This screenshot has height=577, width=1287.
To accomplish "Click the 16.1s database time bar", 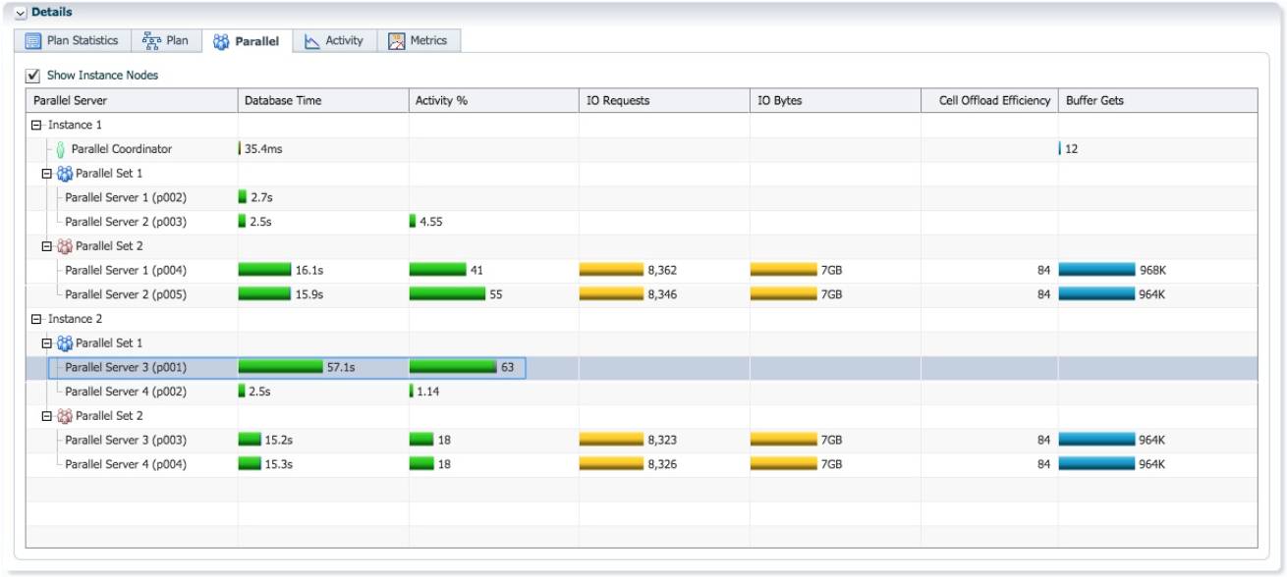I will click(264, 270).
